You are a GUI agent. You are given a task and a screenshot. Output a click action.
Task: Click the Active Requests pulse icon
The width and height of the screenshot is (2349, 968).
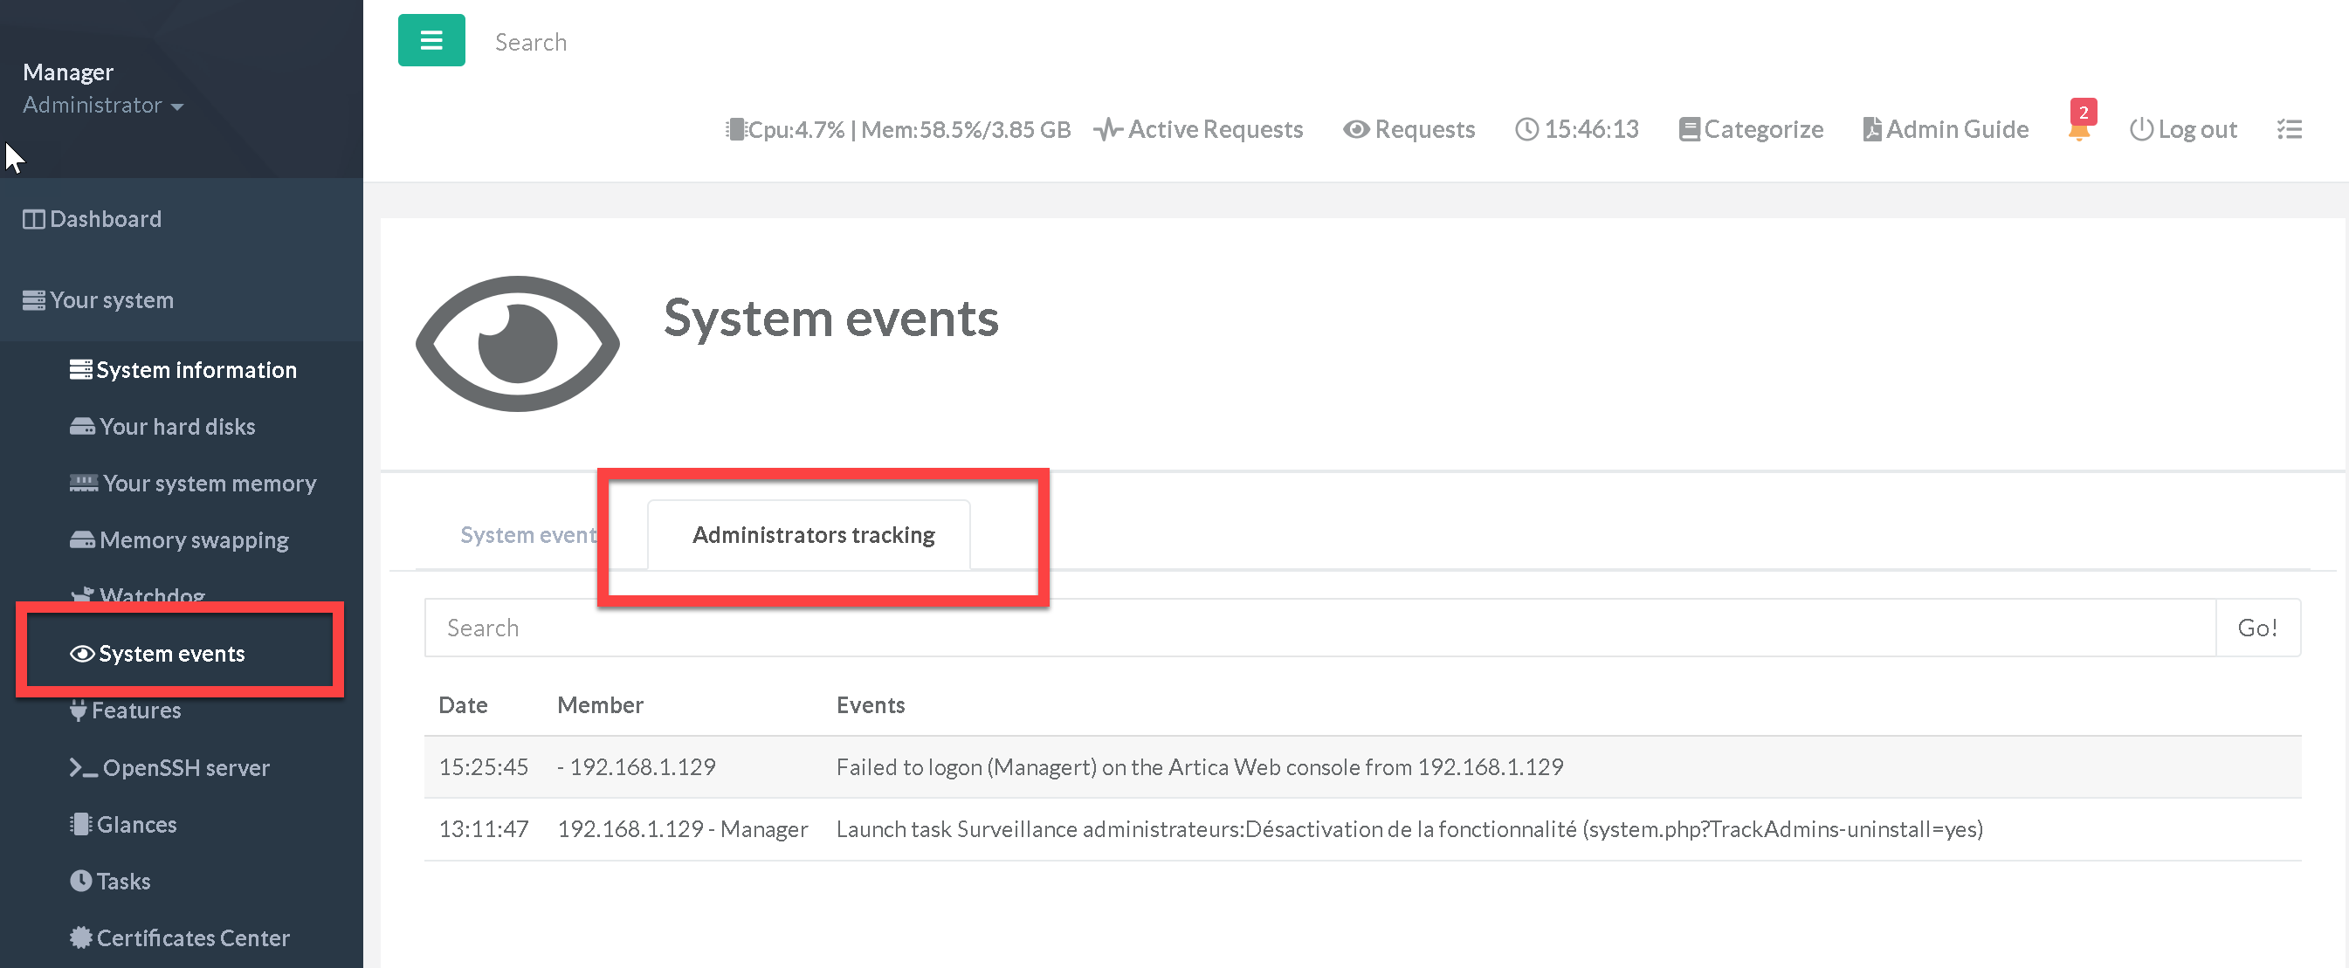1106,129
